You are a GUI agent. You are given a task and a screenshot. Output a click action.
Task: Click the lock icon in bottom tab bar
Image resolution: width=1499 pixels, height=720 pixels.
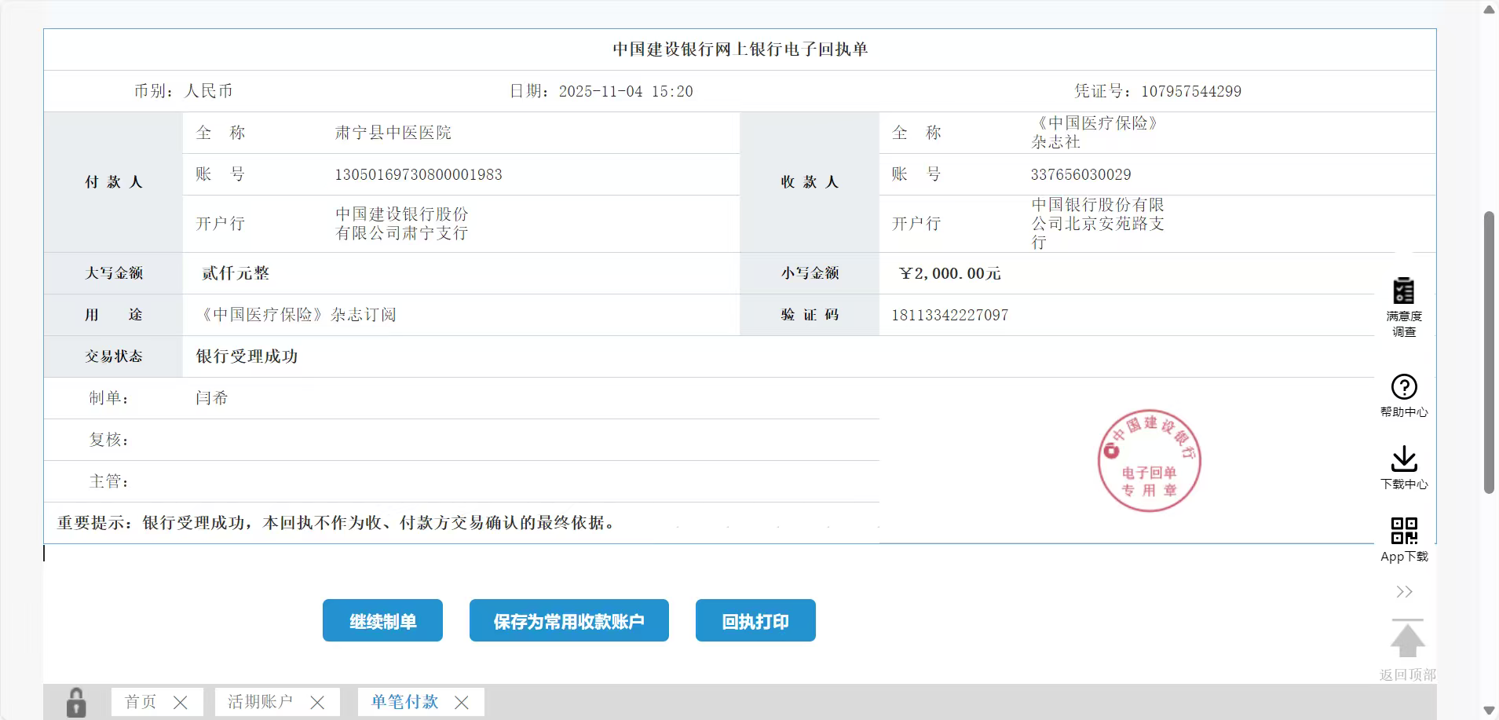coord(76,702)
